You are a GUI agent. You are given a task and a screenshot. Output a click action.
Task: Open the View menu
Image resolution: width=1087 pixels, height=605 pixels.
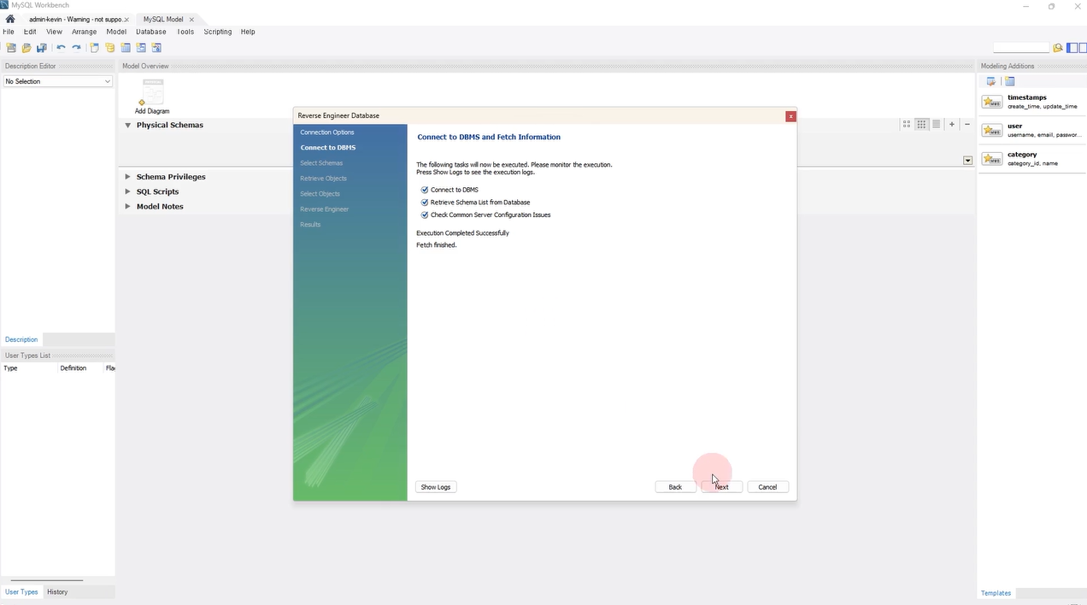(x=54, y=32)
